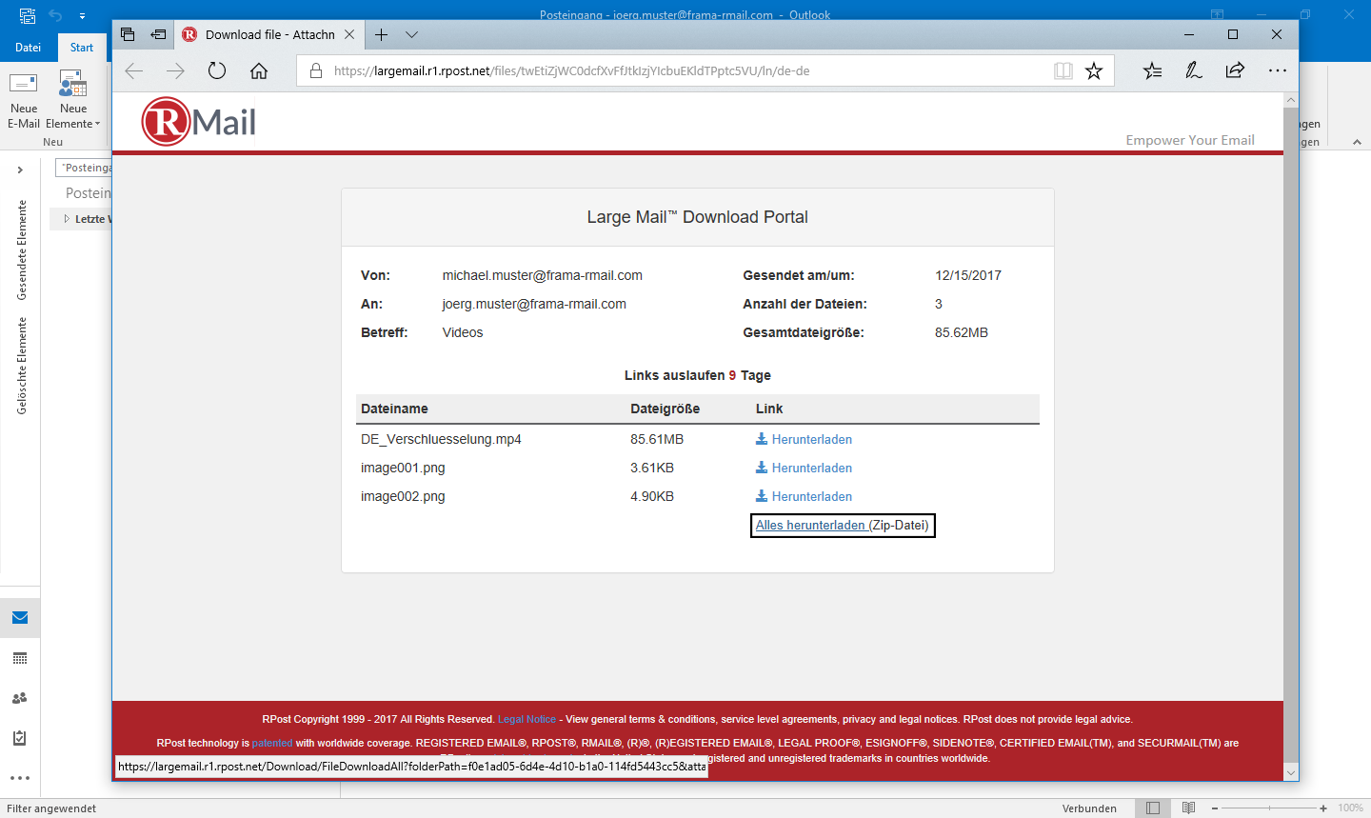Expand the Letzte group in the Outlook list
This screenshot has width=1371, height=818.
click(x=67, y=219)
